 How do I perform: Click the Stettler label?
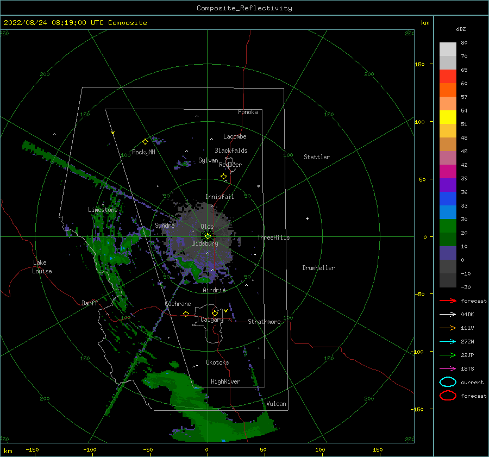click(317, 157)
